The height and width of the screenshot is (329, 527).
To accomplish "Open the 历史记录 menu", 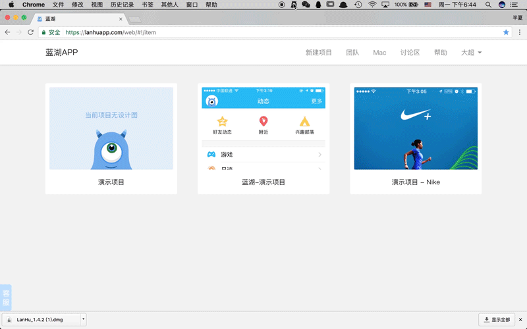I will click(x=122, y=5).
